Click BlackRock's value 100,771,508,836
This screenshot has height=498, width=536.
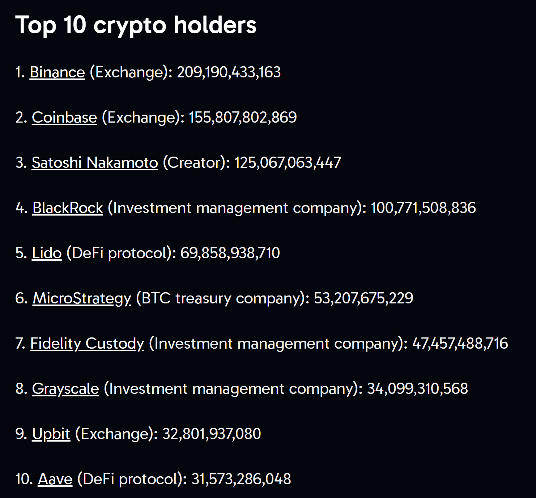(423, 208)
